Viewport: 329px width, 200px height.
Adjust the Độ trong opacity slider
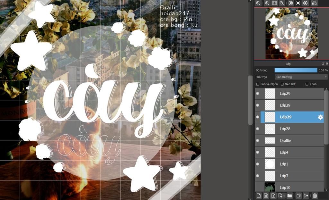click(x=296, y=70)
